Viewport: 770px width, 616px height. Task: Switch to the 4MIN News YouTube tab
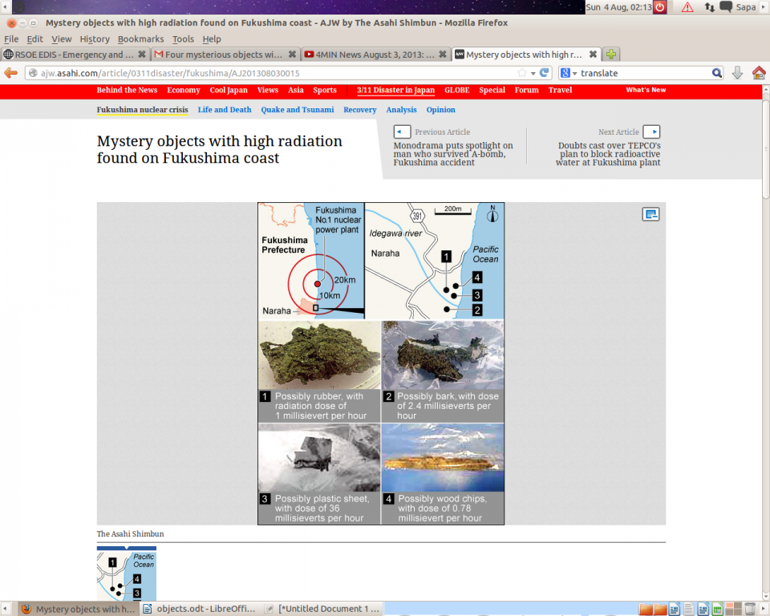click(374, 55)
